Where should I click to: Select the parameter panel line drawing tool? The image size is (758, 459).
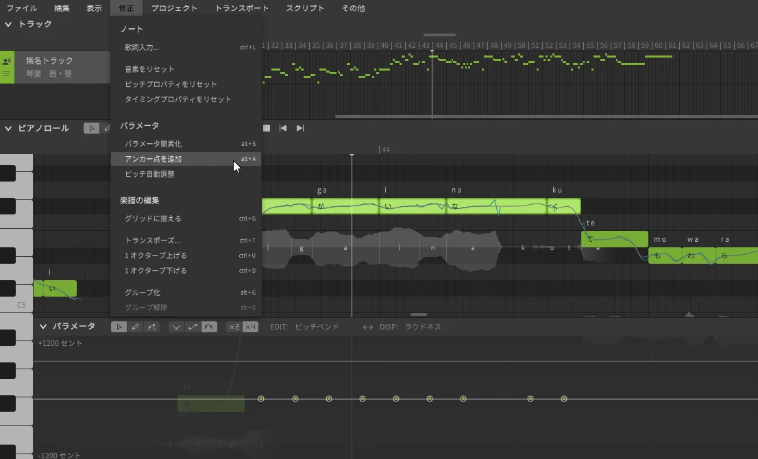click(151, 327)
